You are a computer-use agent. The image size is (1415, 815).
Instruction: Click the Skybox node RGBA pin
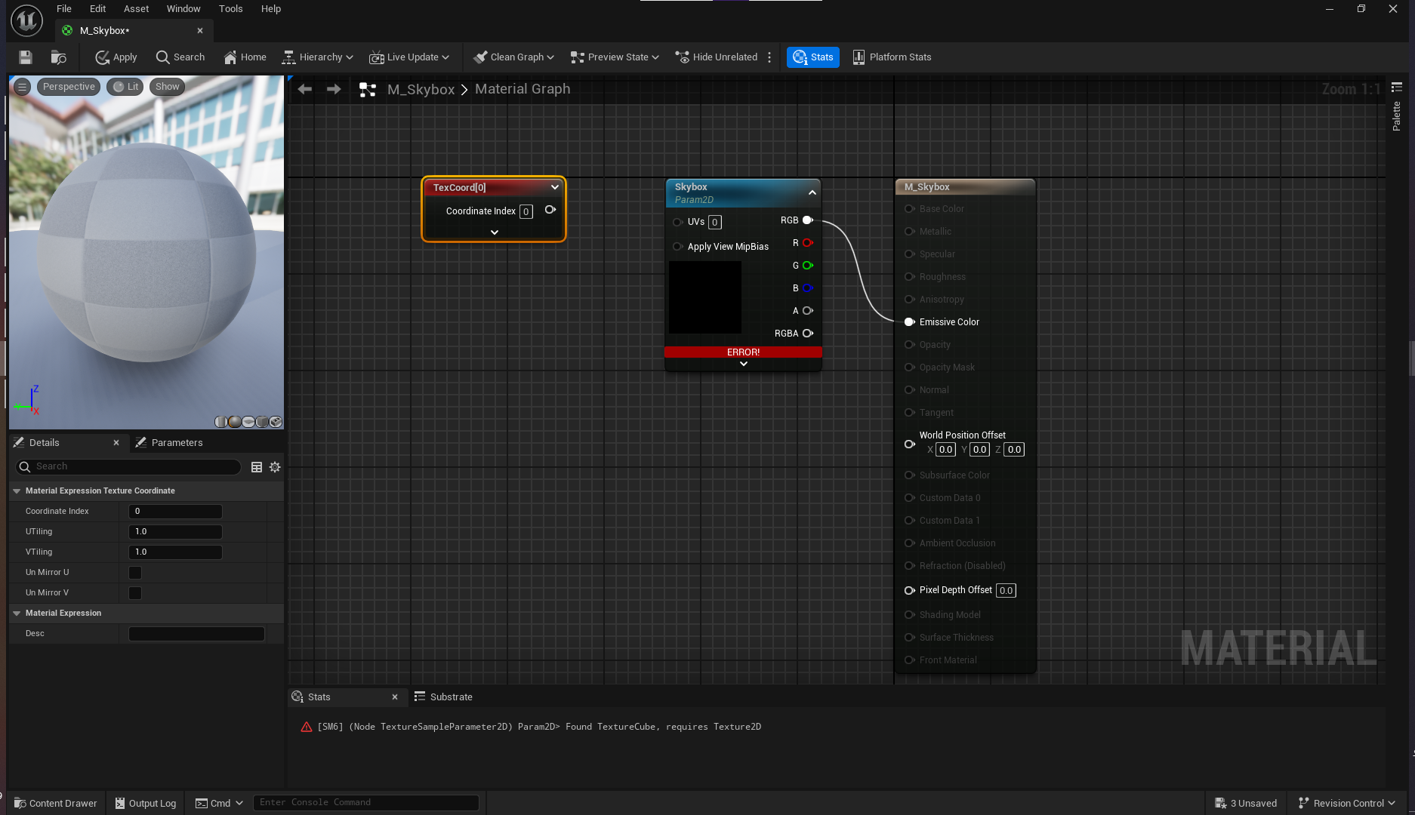click(808, 334)
